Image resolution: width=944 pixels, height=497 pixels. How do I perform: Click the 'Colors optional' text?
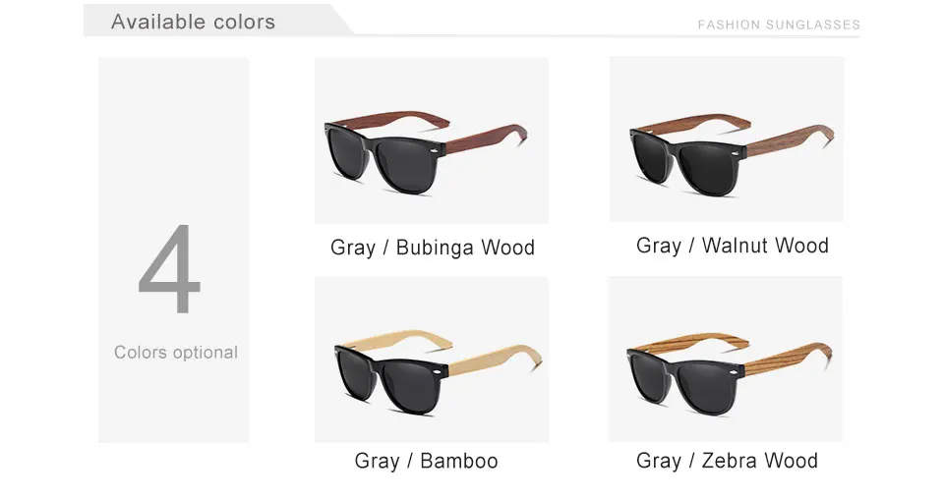[176, 352]
